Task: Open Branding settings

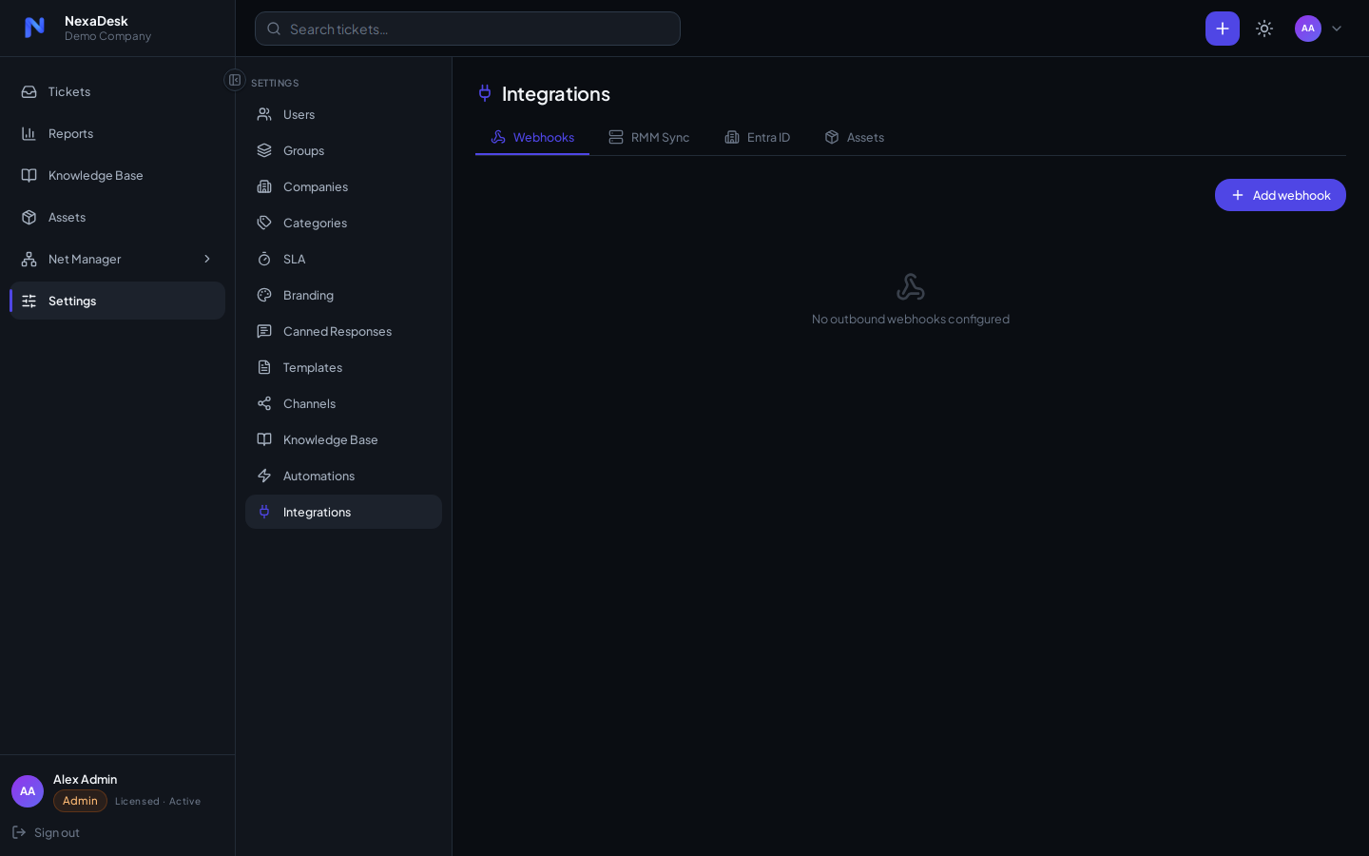Action: coord(343,295)
